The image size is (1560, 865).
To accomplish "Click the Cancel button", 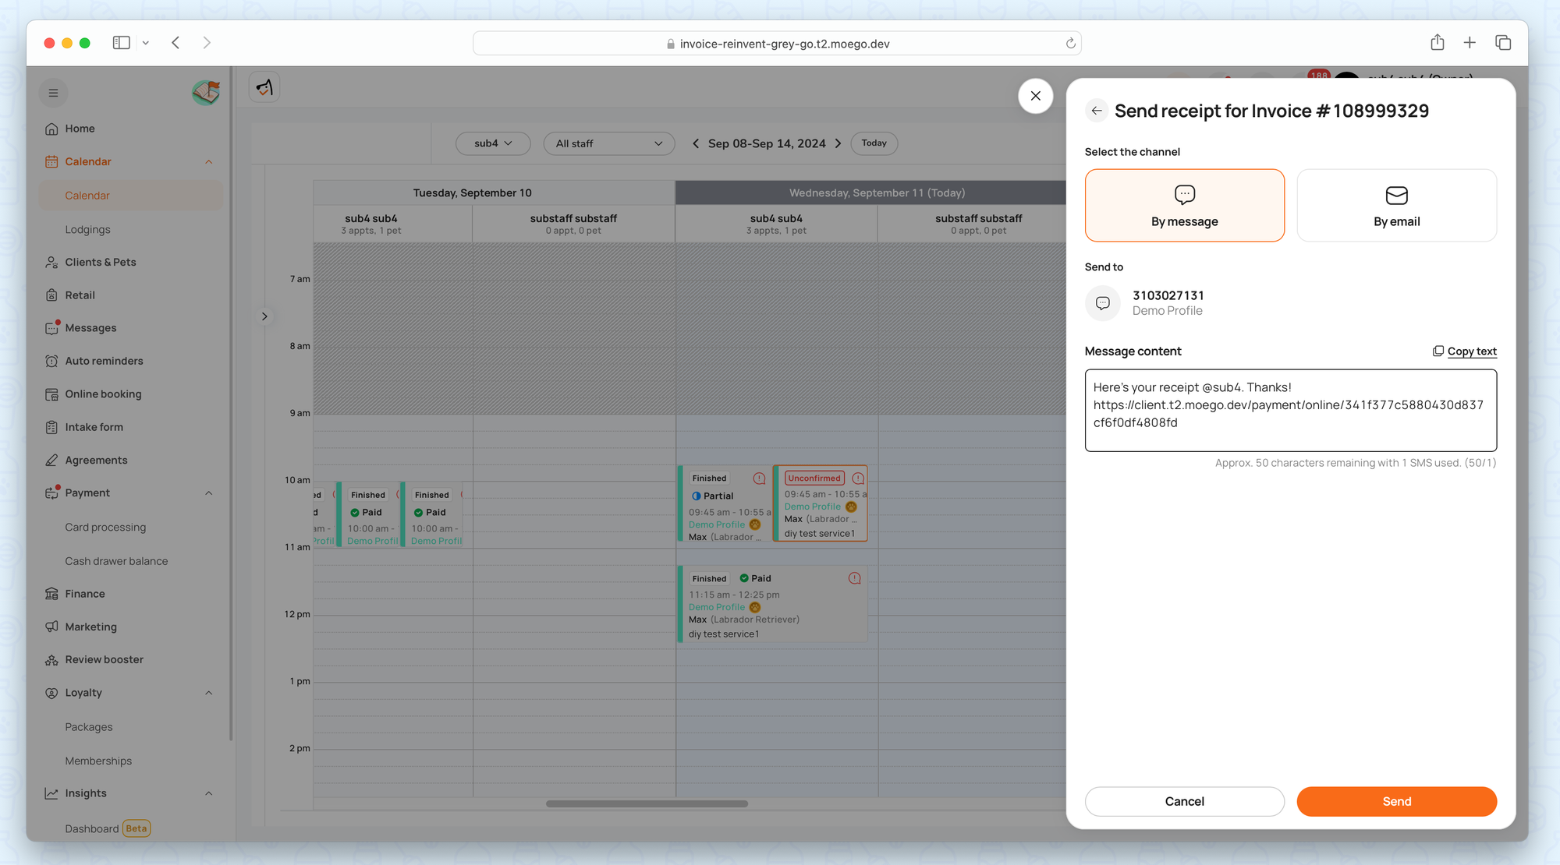I will [1184, 801].
